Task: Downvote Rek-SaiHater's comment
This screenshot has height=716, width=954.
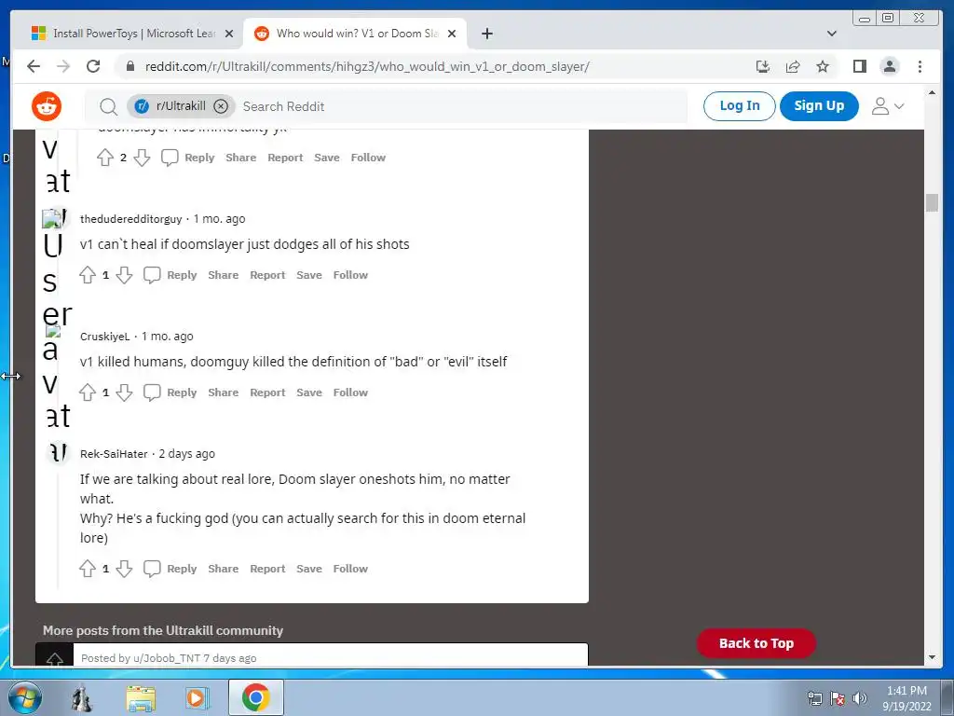Action: [124, 569]
